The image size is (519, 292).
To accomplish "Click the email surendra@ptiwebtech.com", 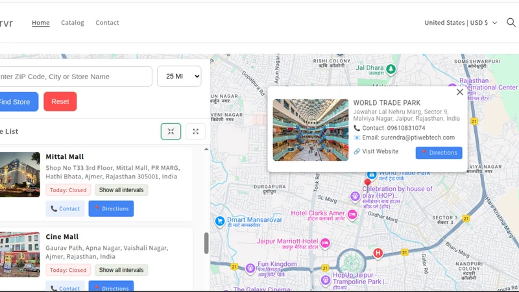I will point(418,138).
